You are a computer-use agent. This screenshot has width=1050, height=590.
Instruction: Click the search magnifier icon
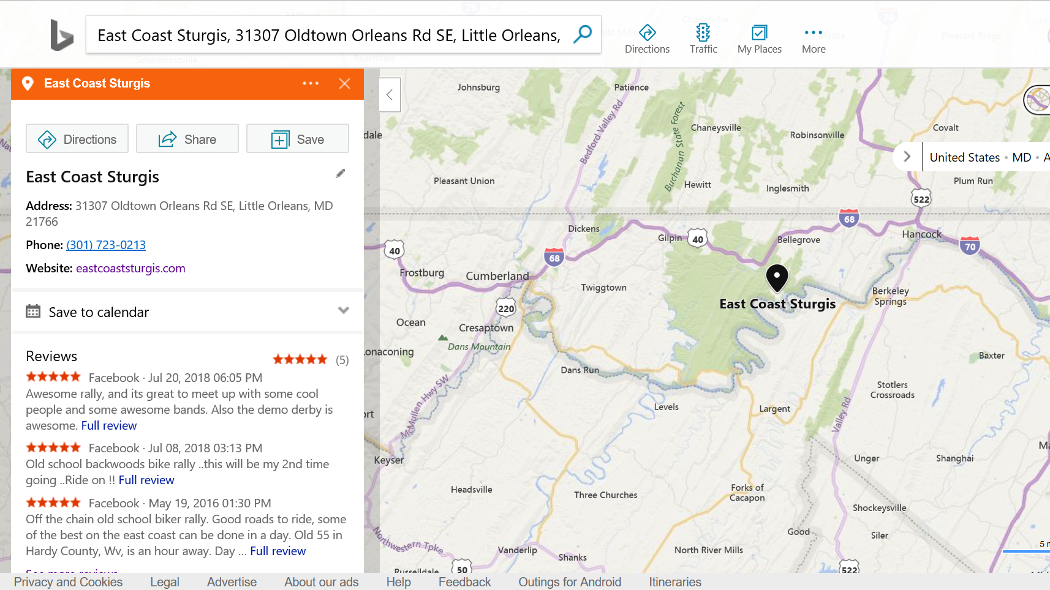click(x=582, y=34)
